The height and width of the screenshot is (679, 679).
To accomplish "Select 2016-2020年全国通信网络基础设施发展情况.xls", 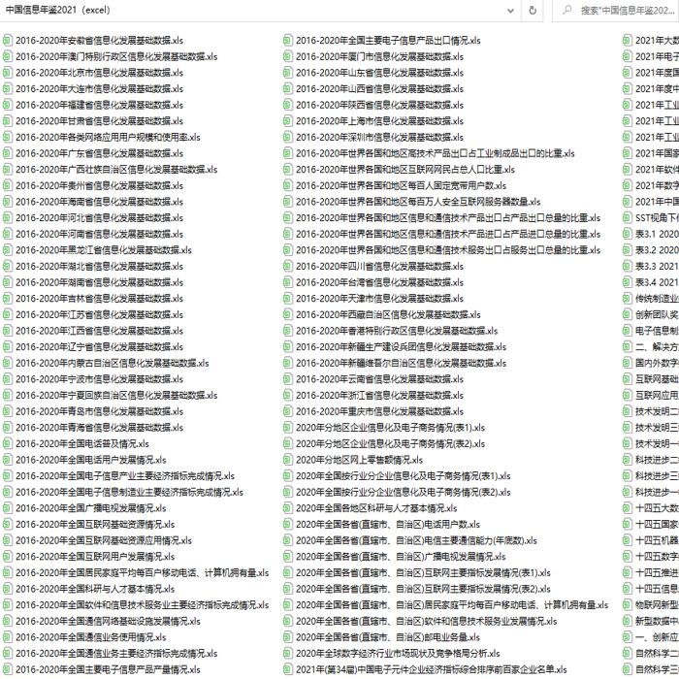I will pyautogui.click(x=108, y=622).
